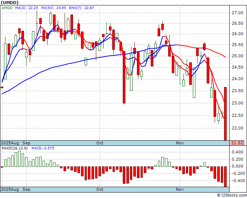247x198 pixels.
Task: Click the 24.00 price axis label
Action: pos(238,79)
